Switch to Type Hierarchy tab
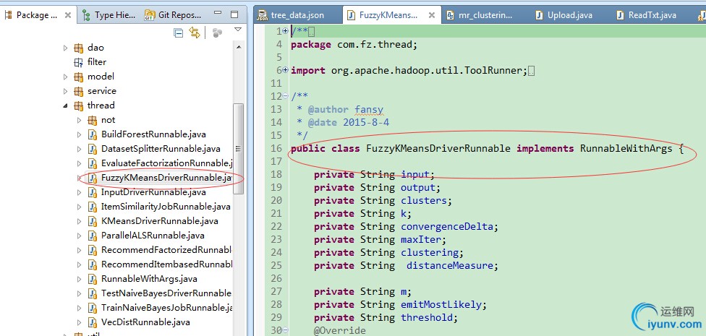706x336 pixels. pyautogui.click(x=109, y=15)
